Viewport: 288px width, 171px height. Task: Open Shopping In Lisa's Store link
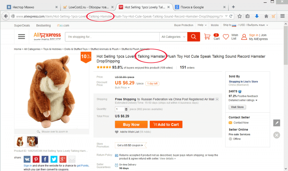coord(243,81)
